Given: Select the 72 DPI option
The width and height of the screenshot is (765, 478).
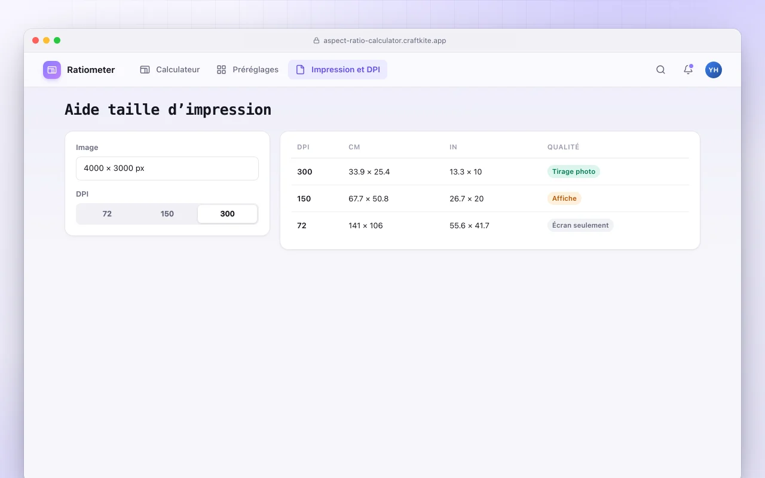Looking at the screenshot, I should (x=107, y=214).
